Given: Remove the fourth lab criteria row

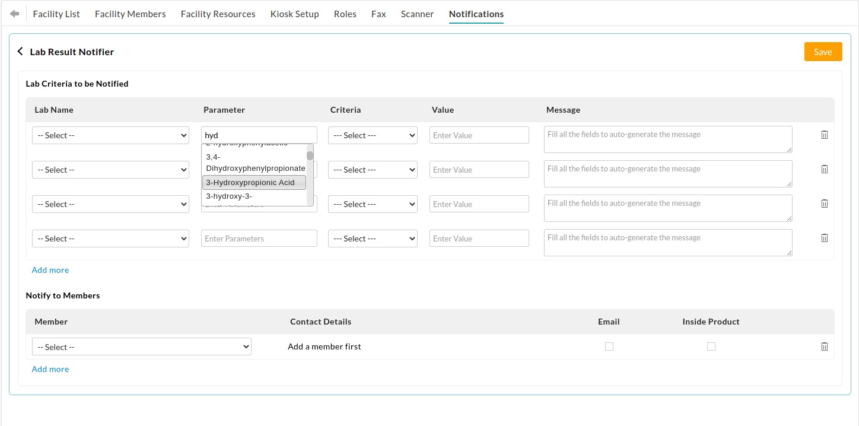Looking at the screenshot, I should pos(824,238).
